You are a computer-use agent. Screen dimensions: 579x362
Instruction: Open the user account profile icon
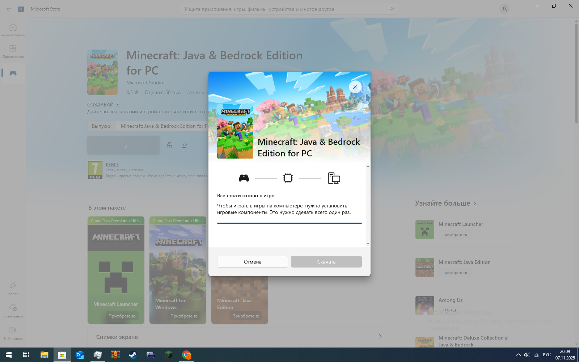(504, 9)
